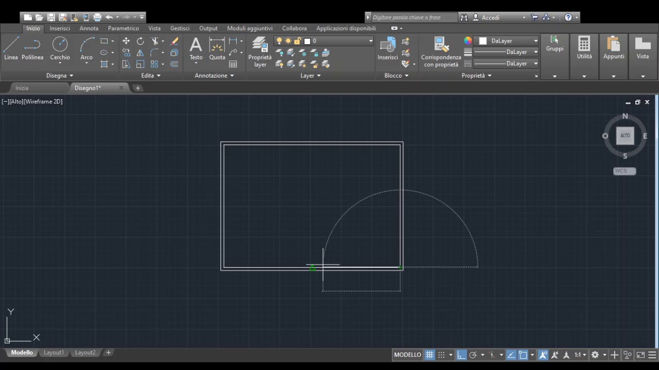Toggle object snap tracking in status bar

tap(511, 355)
